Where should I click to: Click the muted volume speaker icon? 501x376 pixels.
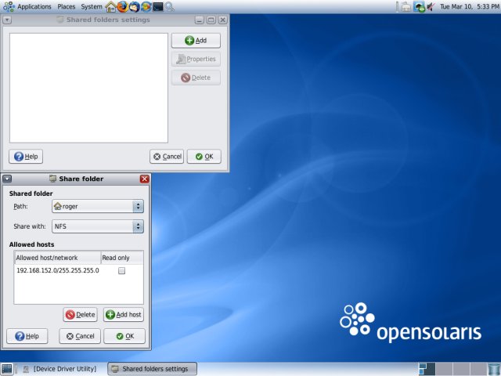pos(431,7)
